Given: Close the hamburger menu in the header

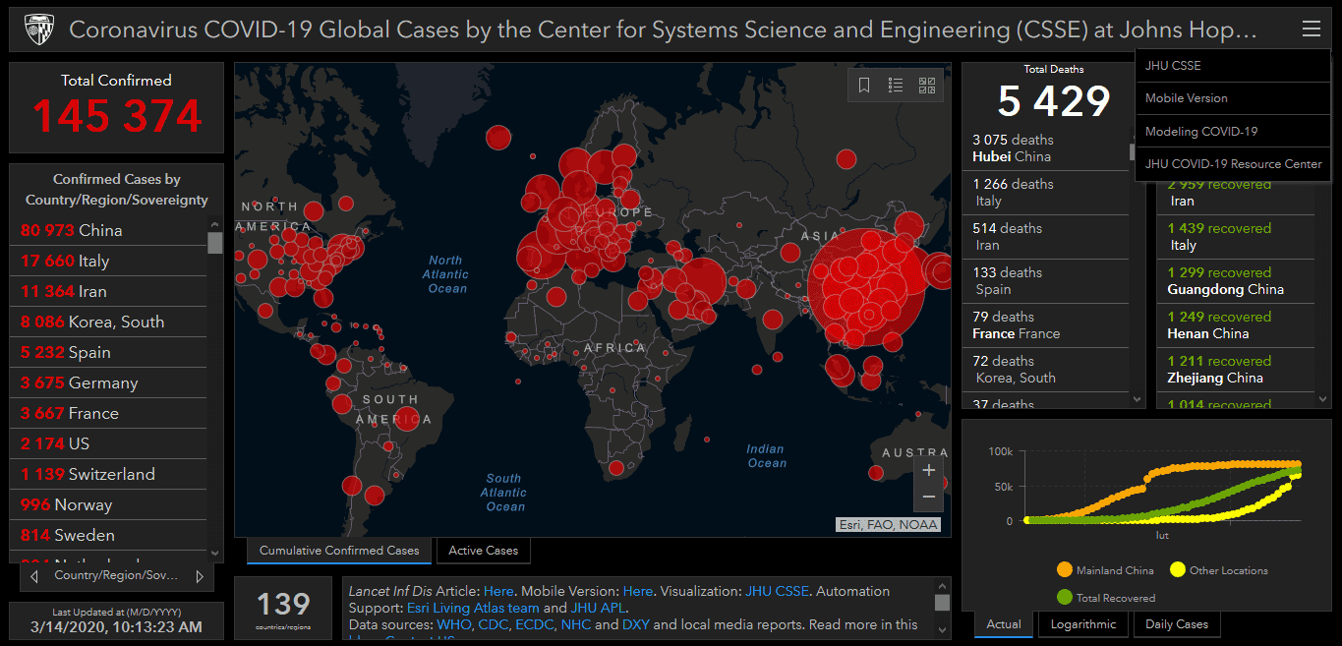Looking at the screenshot, I should click(1312, 29).
